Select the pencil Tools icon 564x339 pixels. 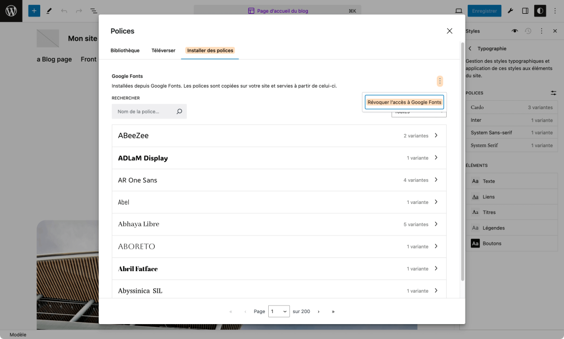coord(49,11)
